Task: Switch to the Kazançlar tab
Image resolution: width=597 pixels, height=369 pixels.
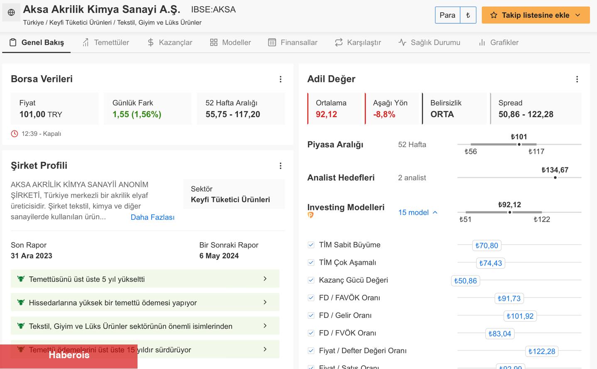Action: [x=170, y=42]
